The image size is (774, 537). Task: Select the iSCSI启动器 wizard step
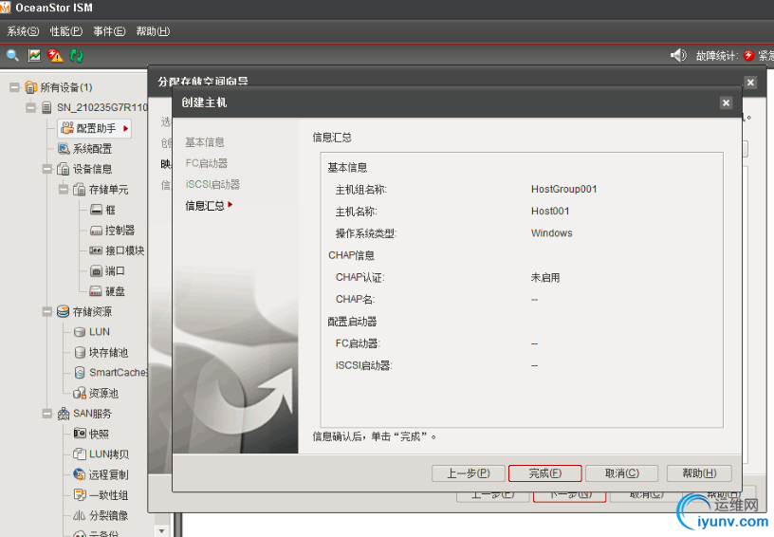coord(212,185)
